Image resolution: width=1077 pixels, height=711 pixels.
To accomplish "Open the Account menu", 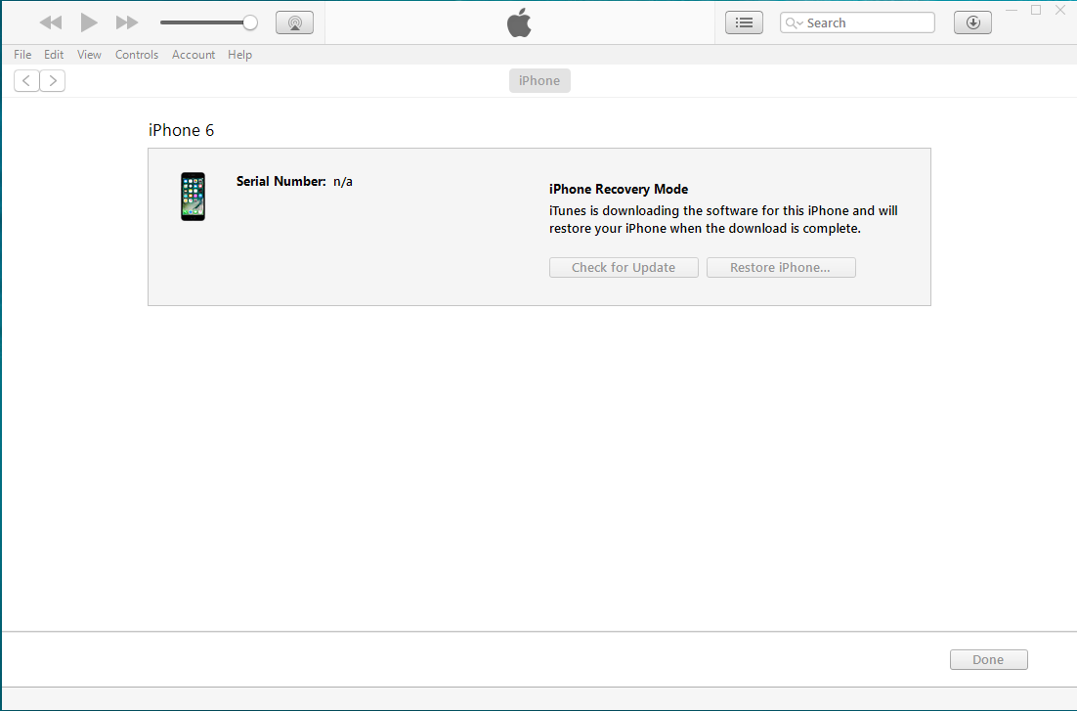I will pos(194,55).
